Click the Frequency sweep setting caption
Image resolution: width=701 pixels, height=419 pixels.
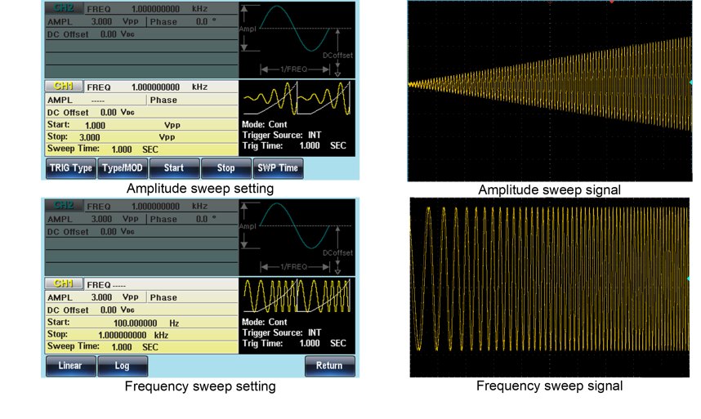pyautogui.click(x=200, y=386)
